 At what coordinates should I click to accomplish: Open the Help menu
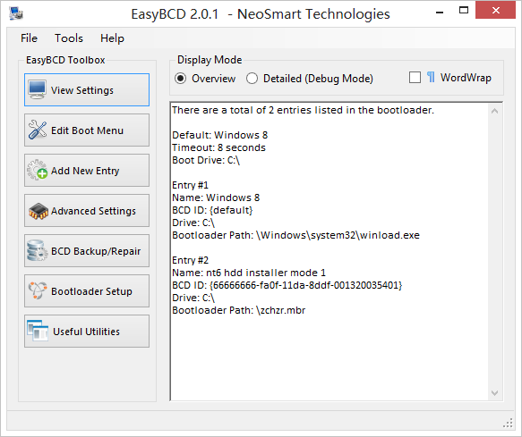click(x=112, y=38)
